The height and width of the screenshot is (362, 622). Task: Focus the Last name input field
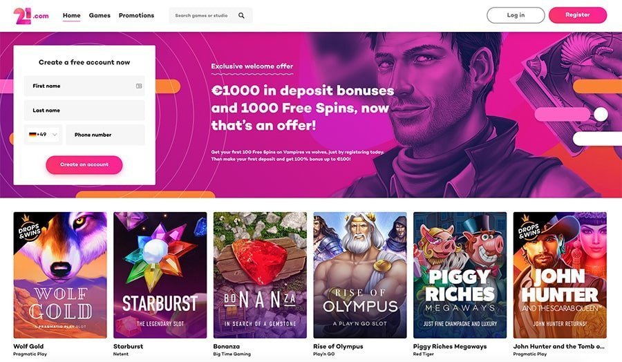[x=84, y=111]
